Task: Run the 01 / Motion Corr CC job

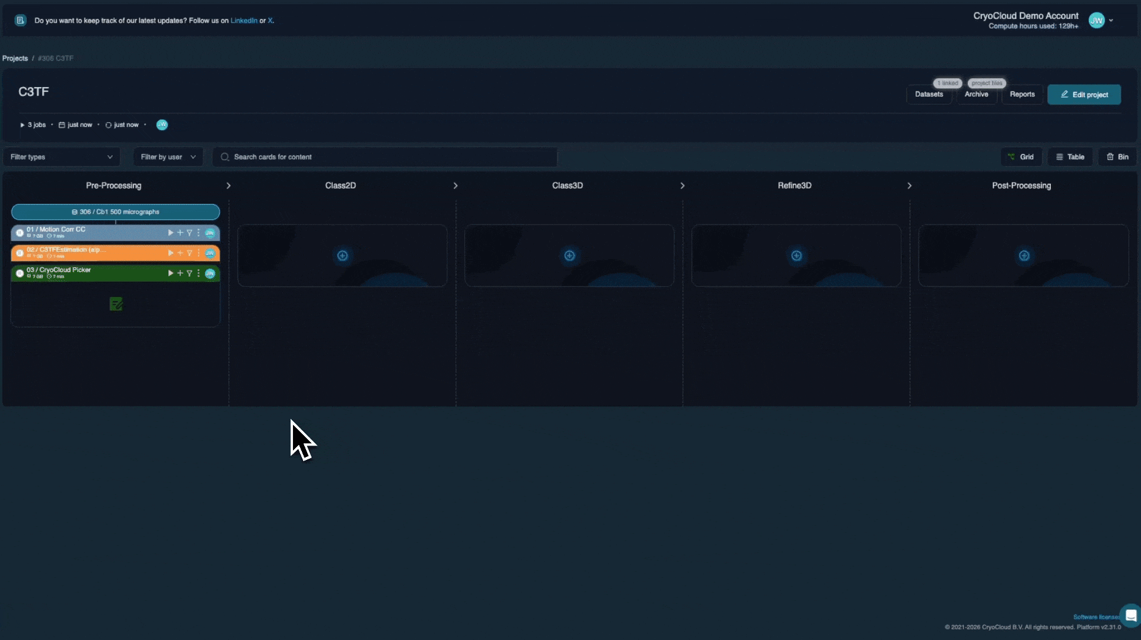Action: pyautogui.click(x=170, y=233)
